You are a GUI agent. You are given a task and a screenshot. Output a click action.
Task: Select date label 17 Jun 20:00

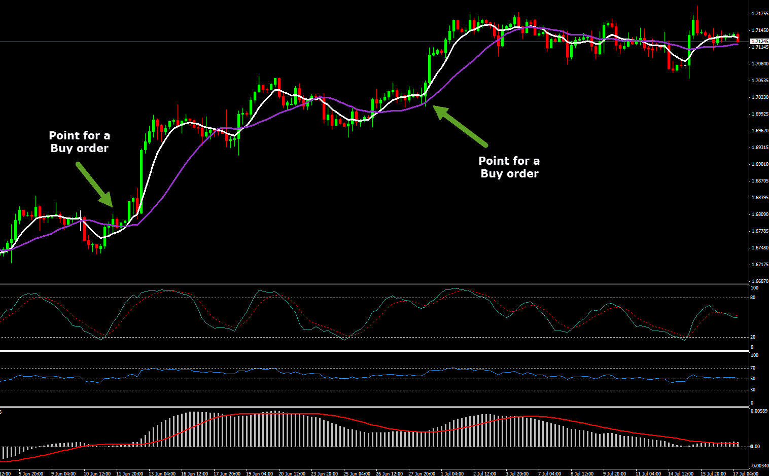(x=227, y=473)
